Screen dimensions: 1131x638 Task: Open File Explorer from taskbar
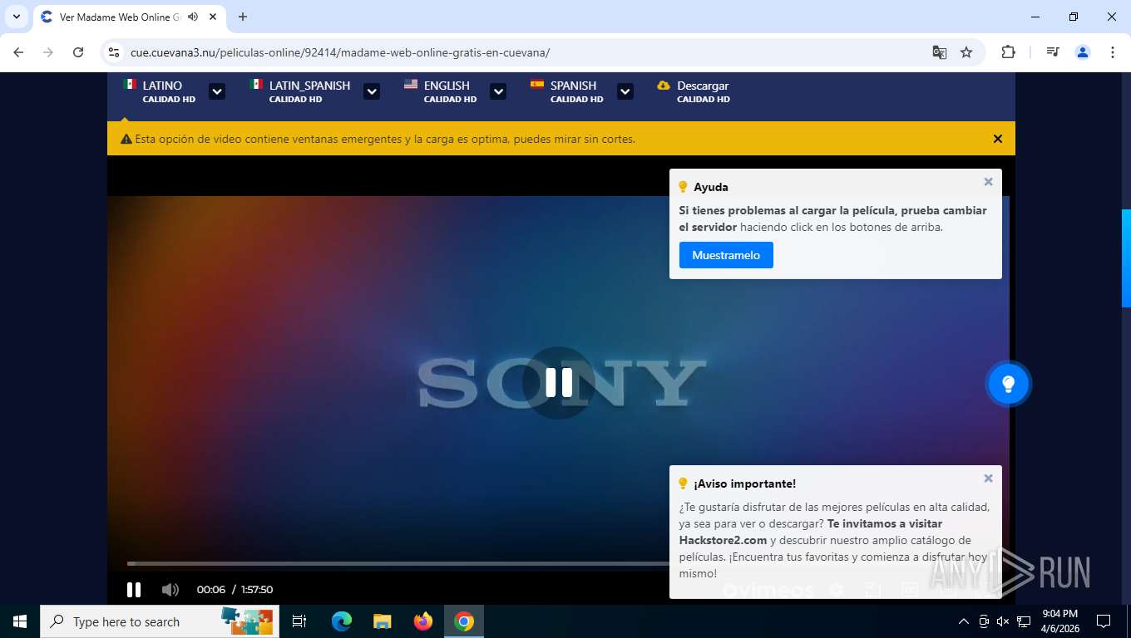coord(382,621)
